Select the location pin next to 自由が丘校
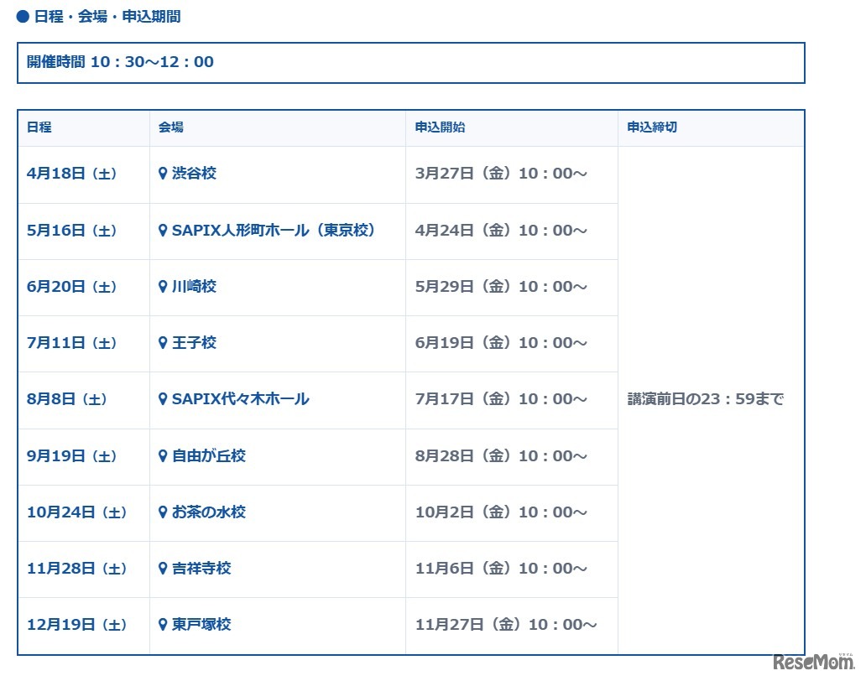The height and width of the screenshot is (681, 866). [164, 456]
